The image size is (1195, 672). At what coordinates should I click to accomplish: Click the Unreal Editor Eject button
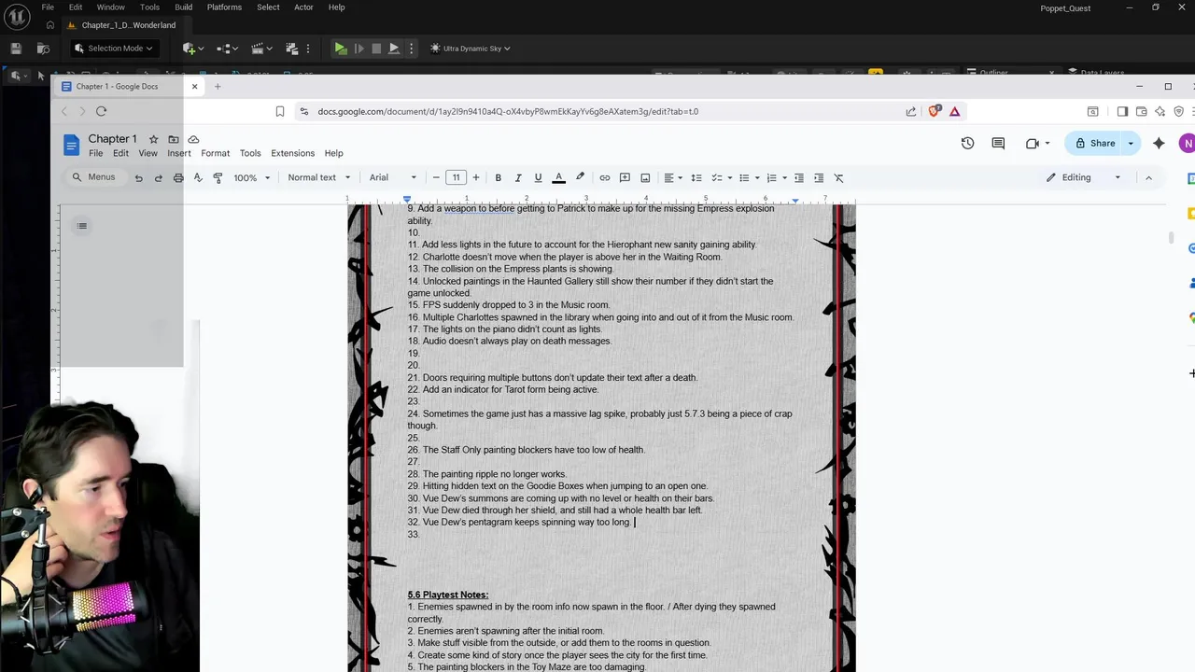(x=394, y=49)
